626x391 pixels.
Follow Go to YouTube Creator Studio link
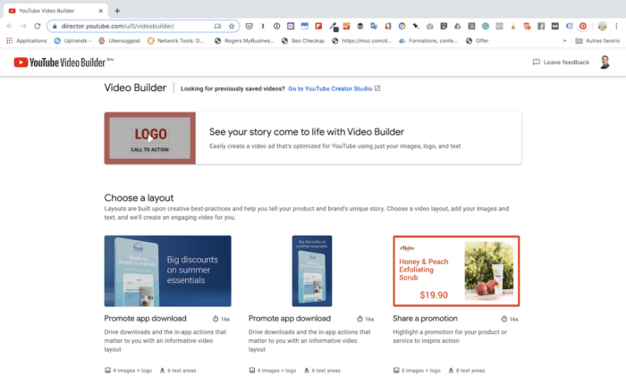(x=330, y=88)
